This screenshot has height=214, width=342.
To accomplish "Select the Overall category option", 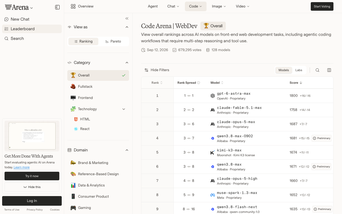I will [98, 75].
